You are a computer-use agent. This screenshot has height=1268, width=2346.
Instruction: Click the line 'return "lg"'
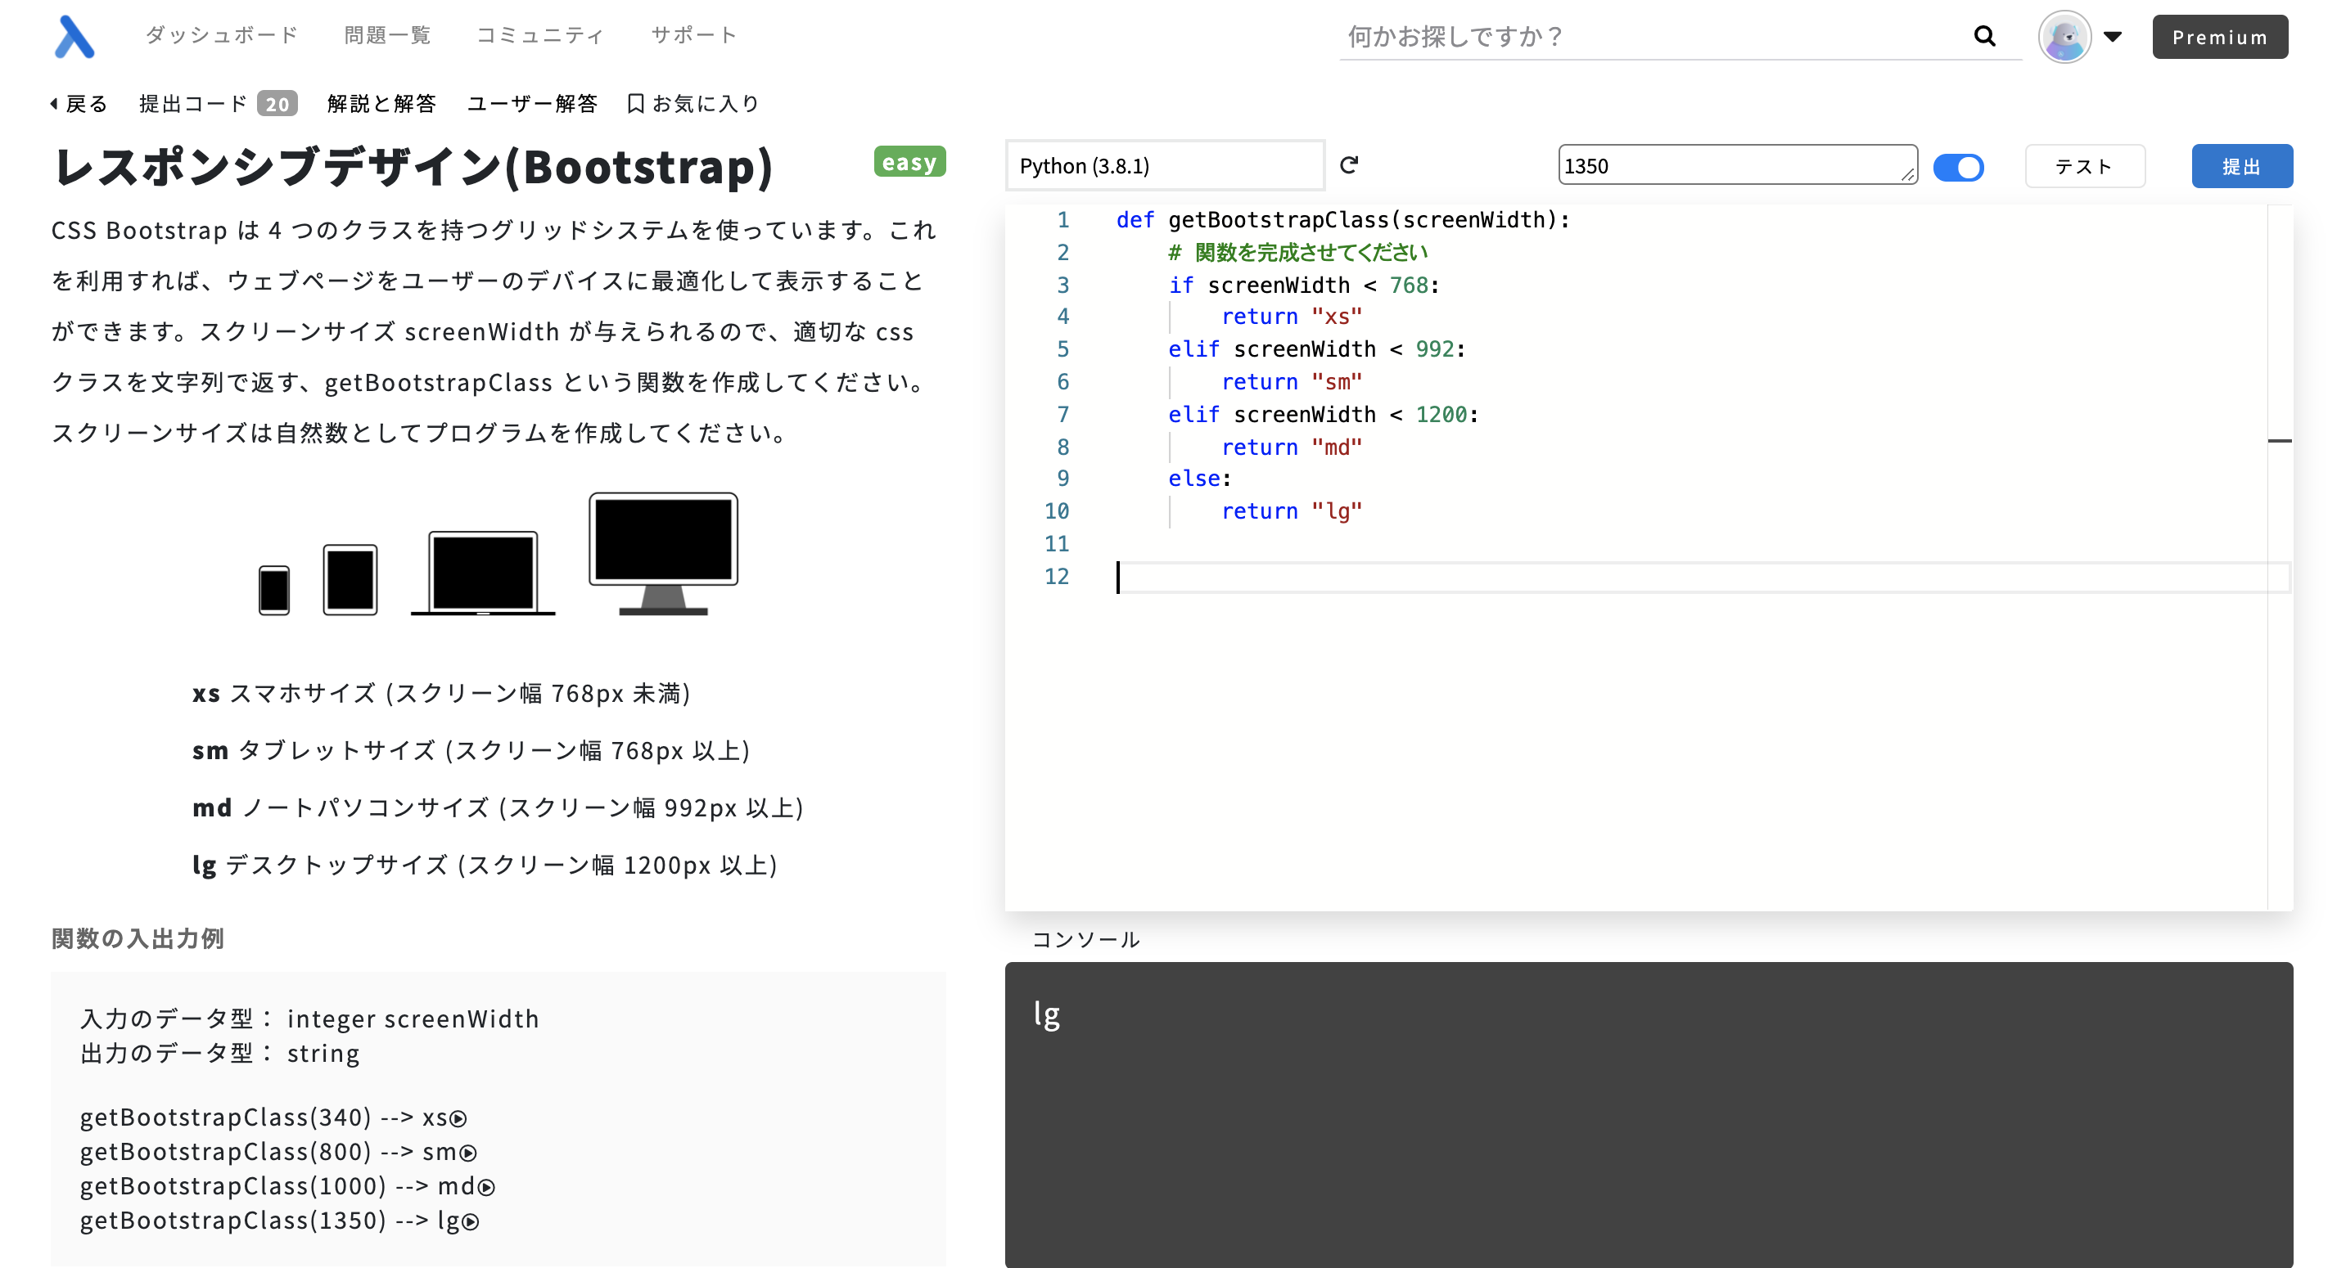click(x=1292, y=511)
